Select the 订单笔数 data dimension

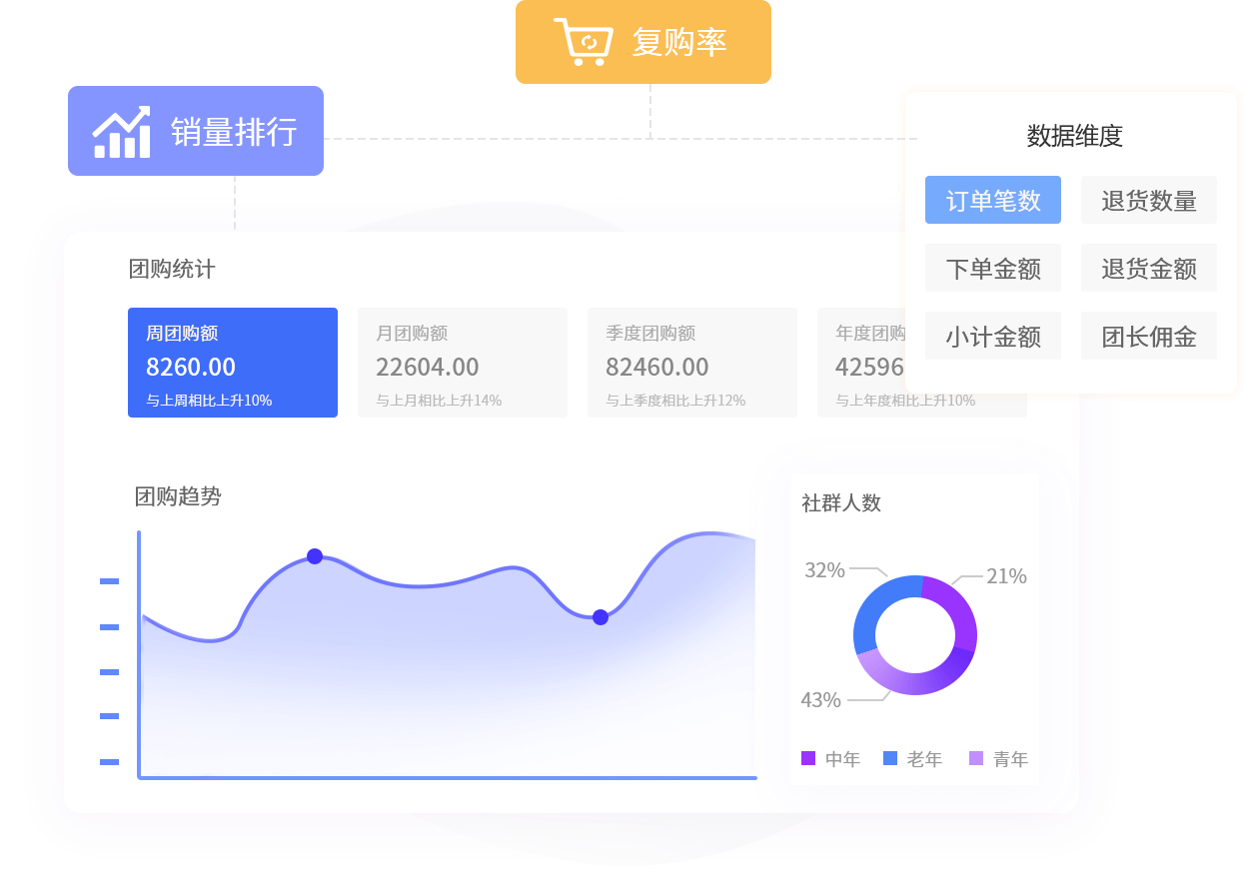(992, 200)
